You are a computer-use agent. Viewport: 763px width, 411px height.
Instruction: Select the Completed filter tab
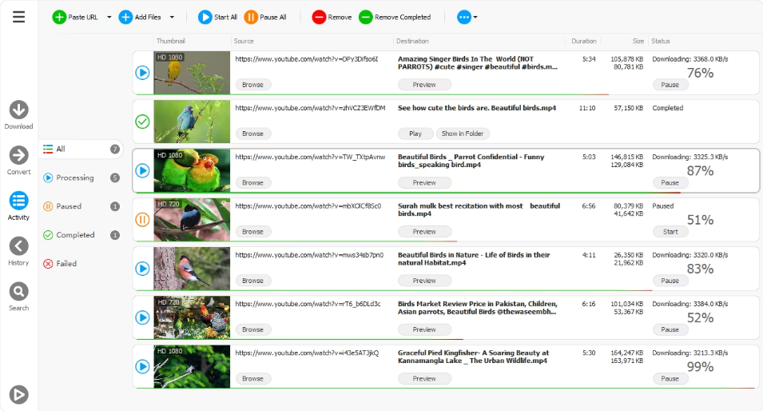[x=81, y=235]
